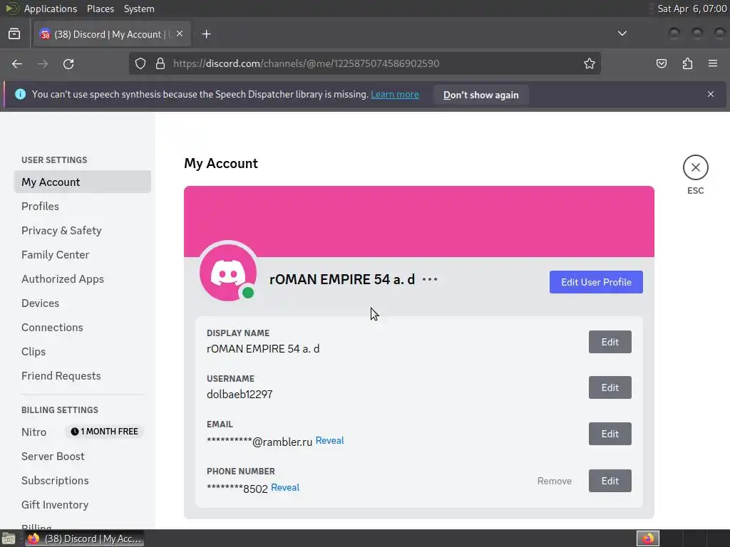Open Devices settings
The image size is (730, 547).
(x=83, y=303)
